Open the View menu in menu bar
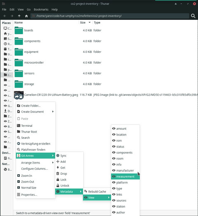198x216 pixels. click(x=21, y=9)
